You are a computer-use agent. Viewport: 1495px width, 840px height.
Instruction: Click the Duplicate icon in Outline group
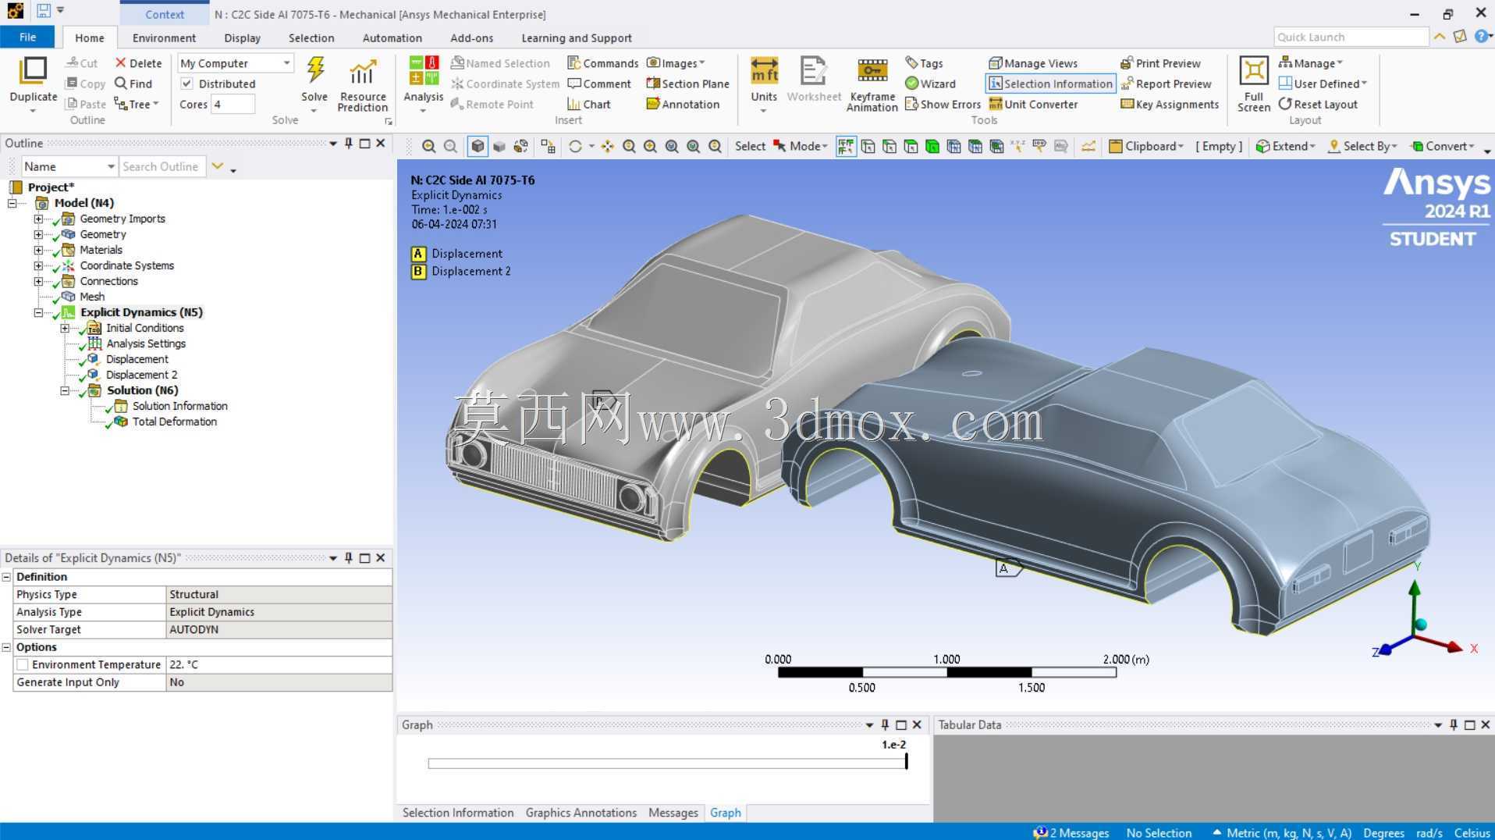coord(33,71)
